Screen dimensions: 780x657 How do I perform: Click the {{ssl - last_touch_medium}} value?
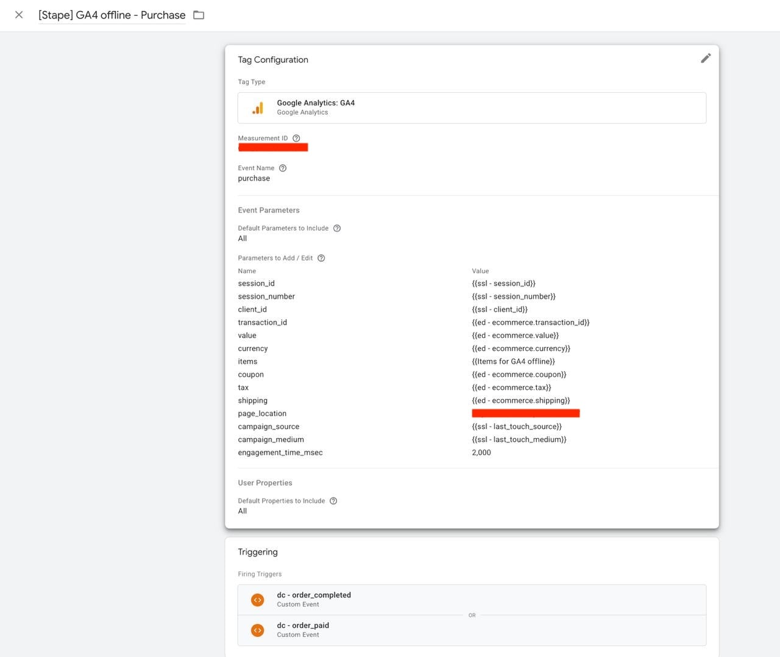(x=519, y=440)
